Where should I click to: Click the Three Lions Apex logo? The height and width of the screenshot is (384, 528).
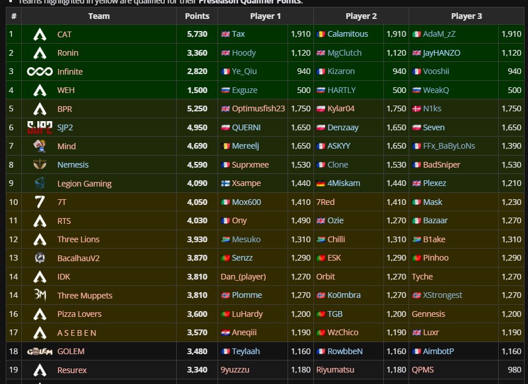40,239
